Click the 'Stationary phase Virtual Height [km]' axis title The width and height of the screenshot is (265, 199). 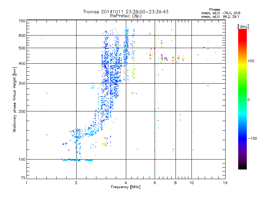14,100
